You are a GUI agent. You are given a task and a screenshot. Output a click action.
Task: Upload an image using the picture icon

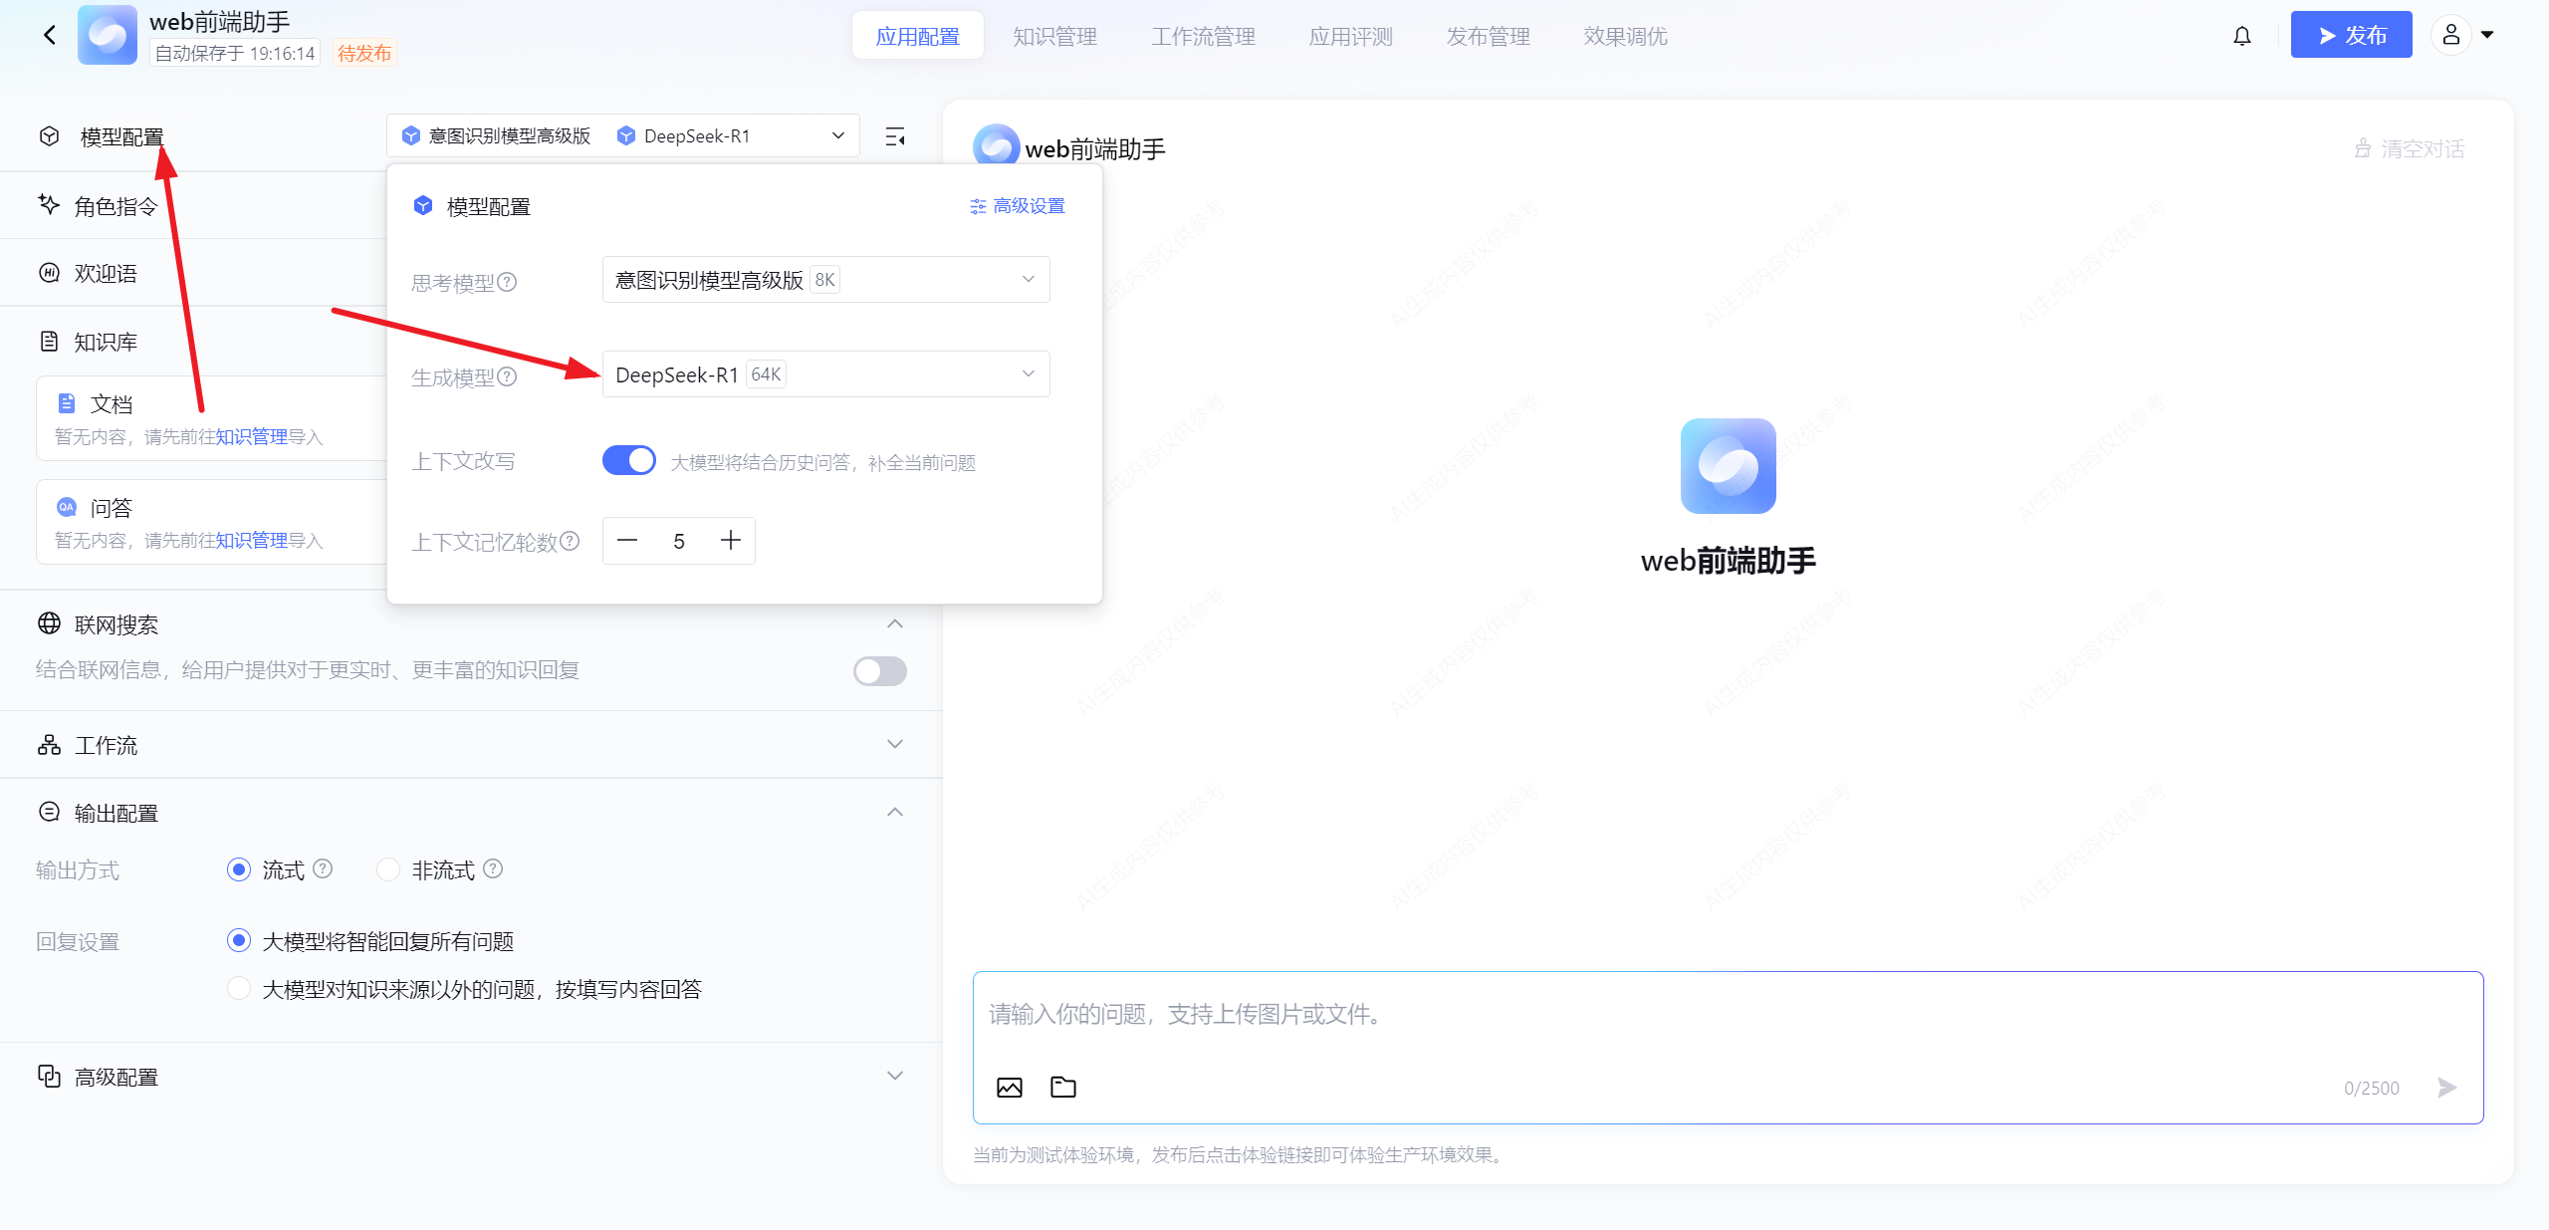tap(1010, 1087)
